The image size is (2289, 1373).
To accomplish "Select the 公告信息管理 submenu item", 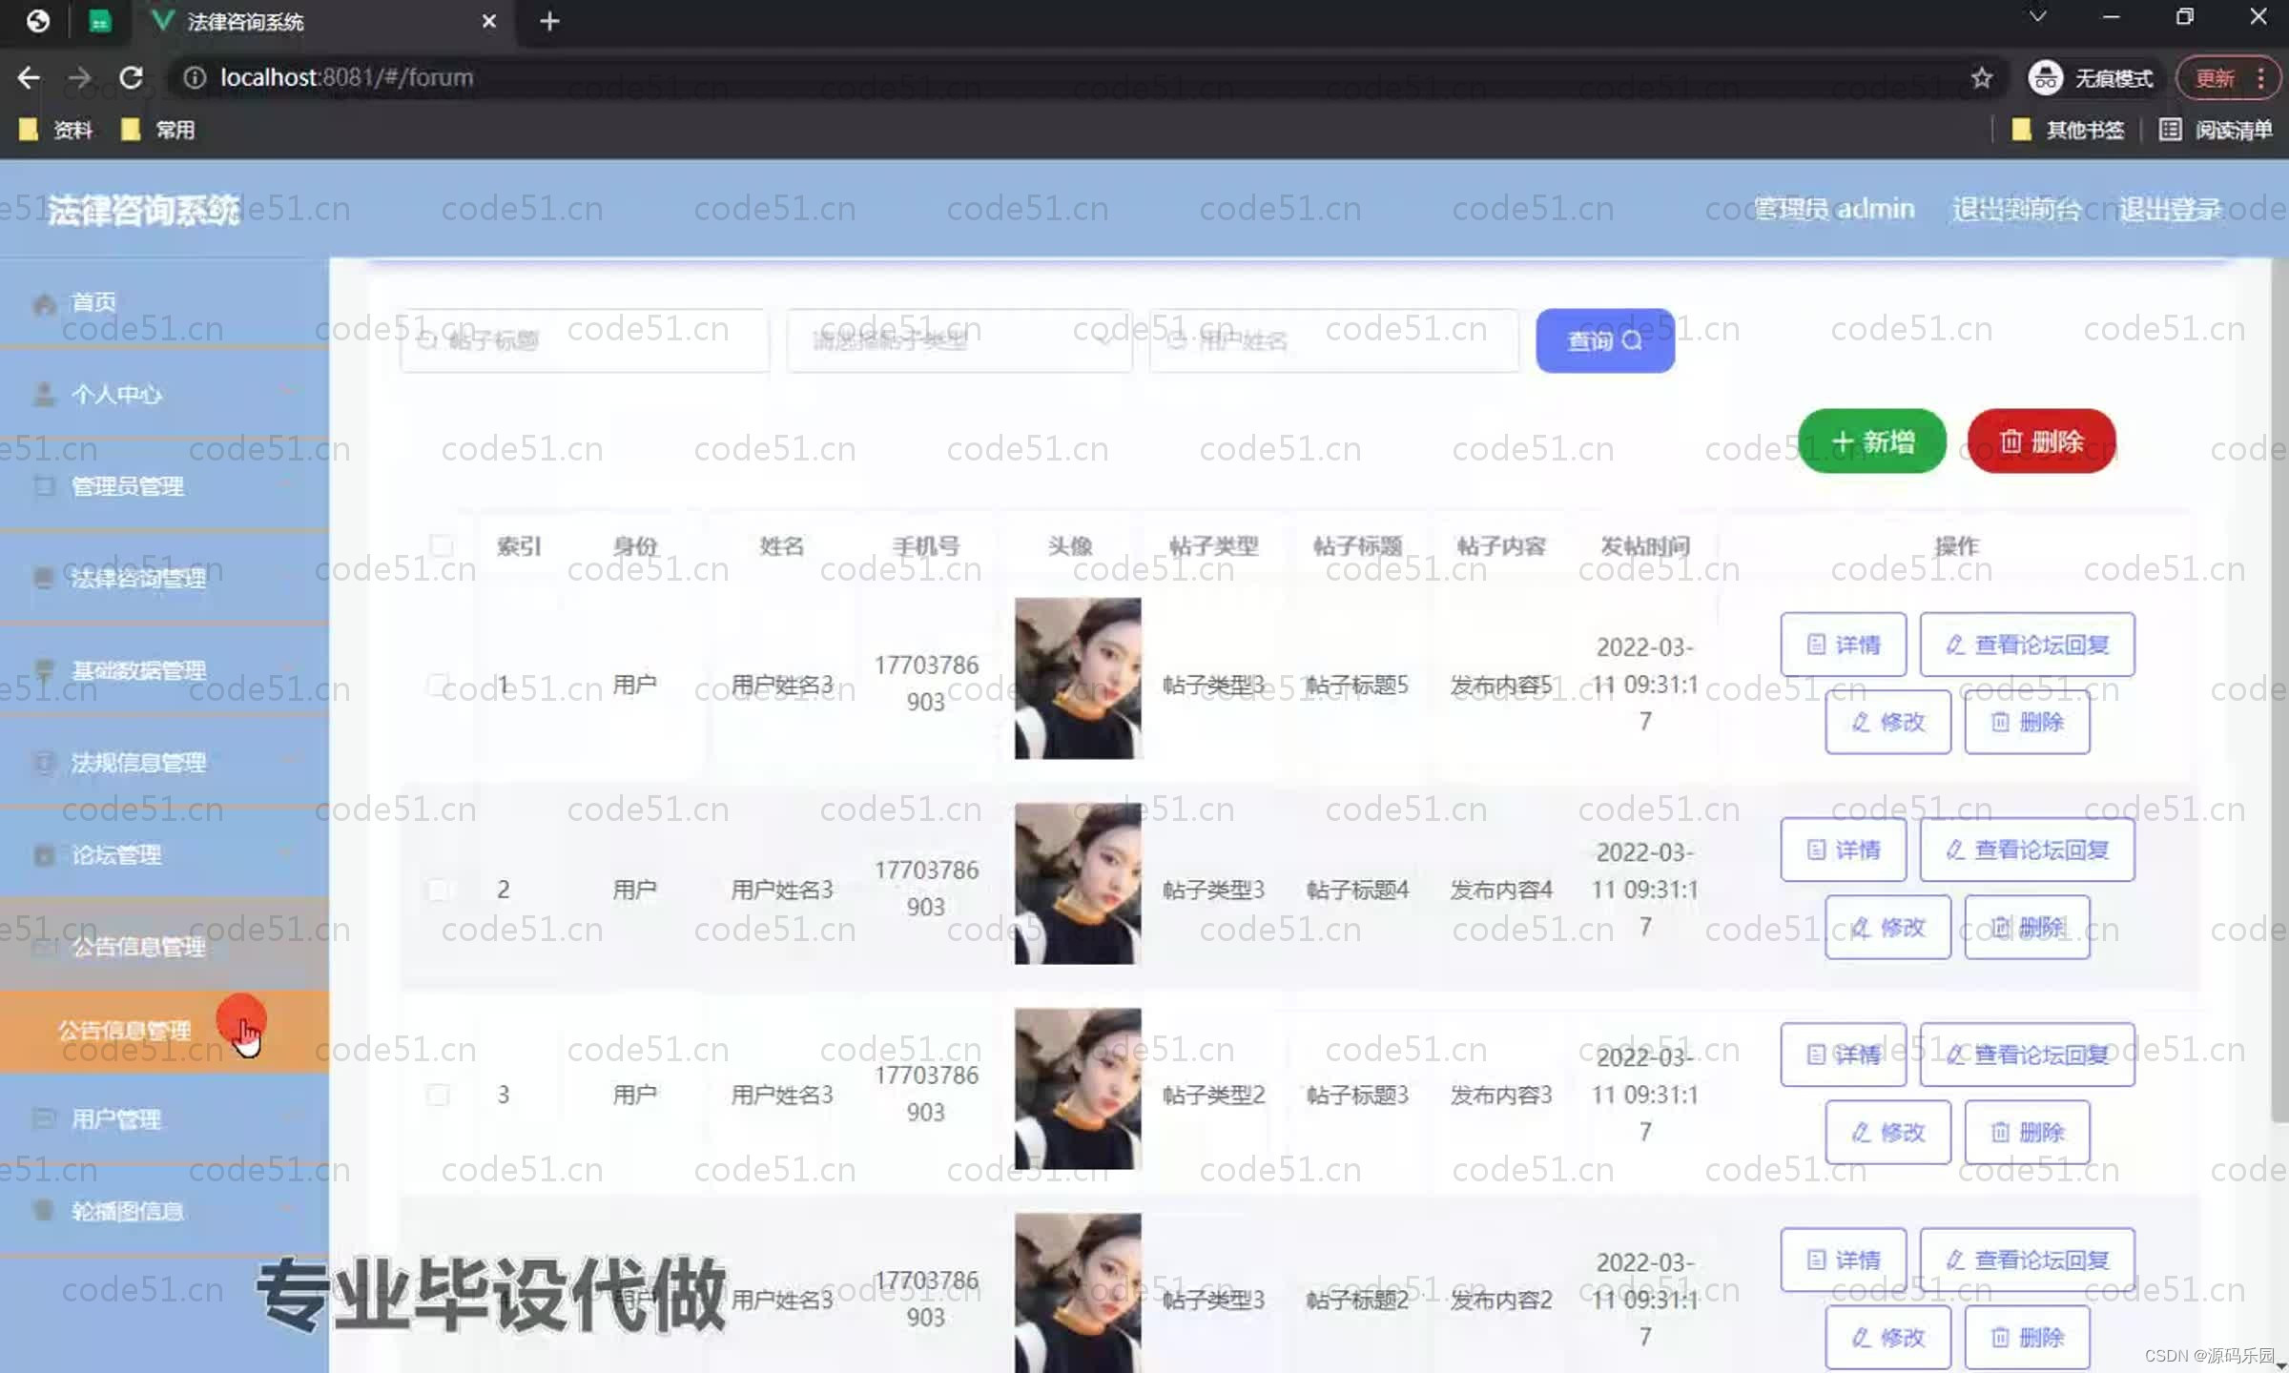I will [124, 1031].
